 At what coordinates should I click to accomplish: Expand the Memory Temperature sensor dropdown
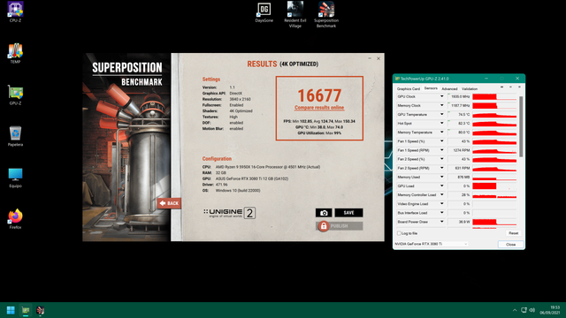441,132
